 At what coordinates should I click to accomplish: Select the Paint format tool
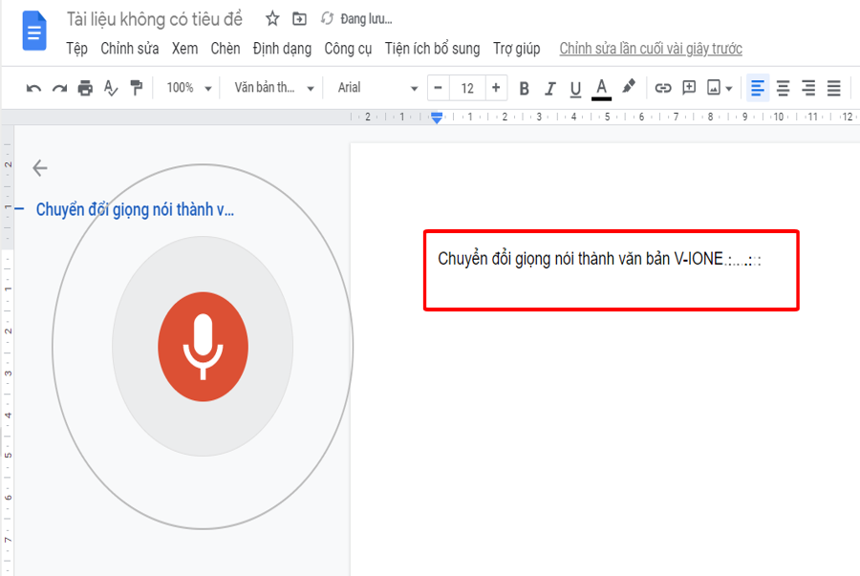136,88
